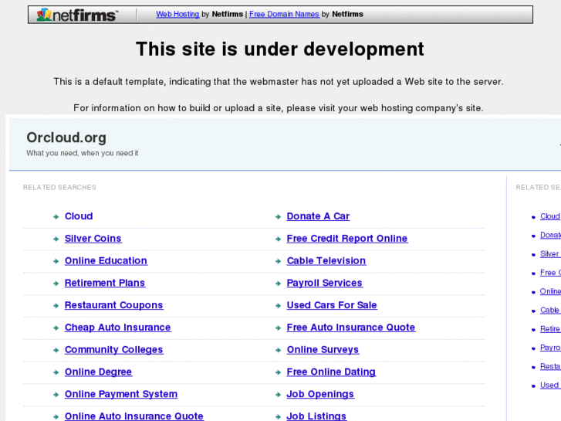The image size is (561, 421).
Task: Open the Cloud related search link
Action: pyautogui.click(x=79, y=216)
